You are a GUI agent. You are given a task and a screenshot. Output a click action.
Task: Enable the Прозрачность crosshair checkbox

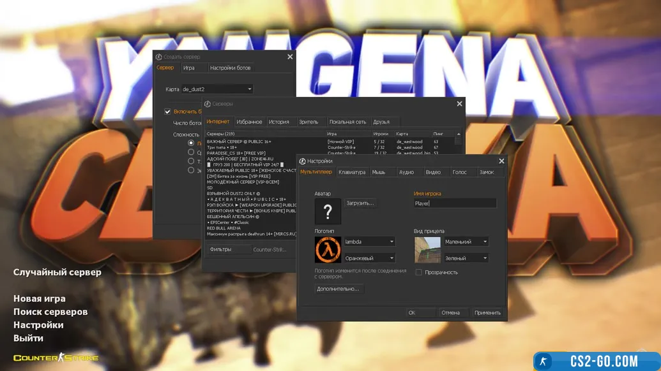click(x=419, y=272)
